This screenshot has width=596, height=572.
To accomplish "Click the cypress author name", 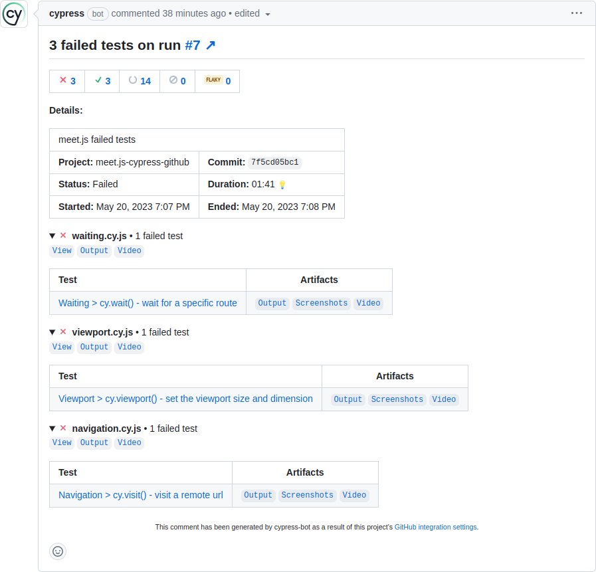I will click(x=66, y=13).
